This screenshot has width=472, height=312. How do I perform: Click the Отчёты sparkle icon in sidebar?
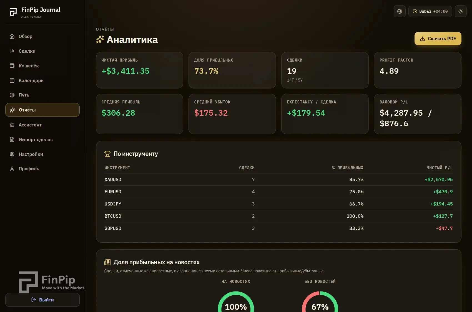(x=12, y=110)
